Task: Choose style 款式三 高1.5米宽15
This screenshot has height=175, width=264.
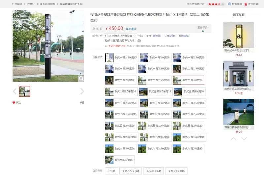Action: 156,91
